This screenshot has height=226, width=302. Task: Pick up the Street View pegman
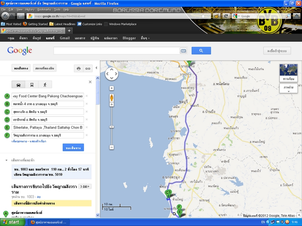pos(112,98)
